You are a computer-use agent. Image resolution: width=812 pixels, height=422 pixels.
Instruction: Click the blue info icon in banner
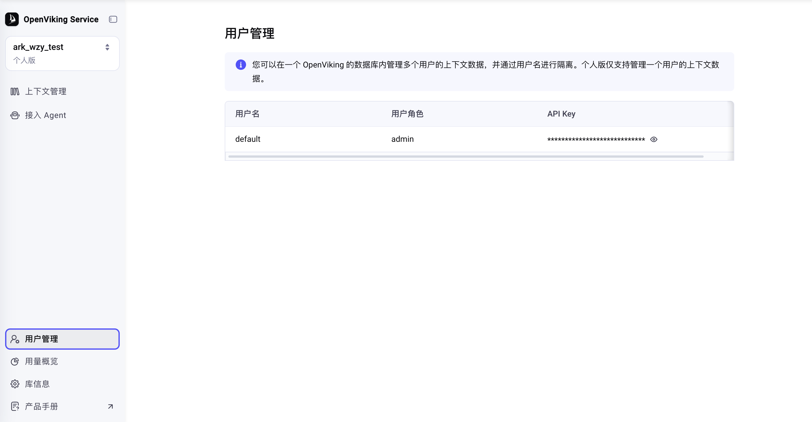click(241, 65)
